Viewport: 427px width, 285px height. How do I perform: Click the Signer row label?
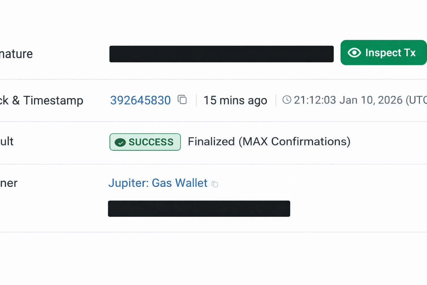click(x=9, y=183)
